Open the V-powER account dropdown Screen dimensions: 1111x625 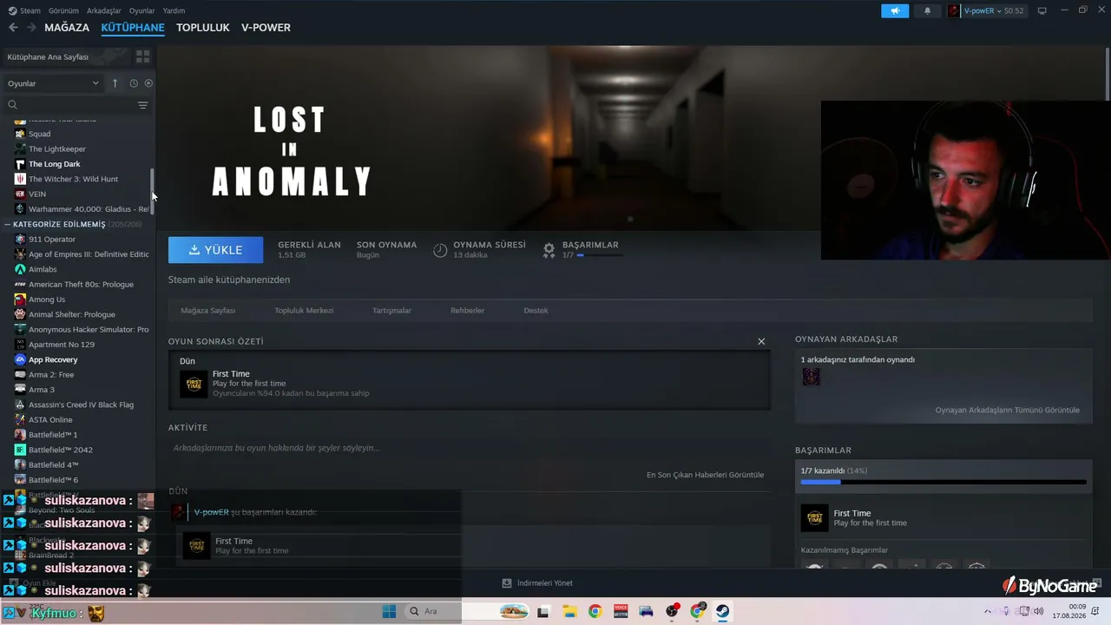(x=986, y=10)
